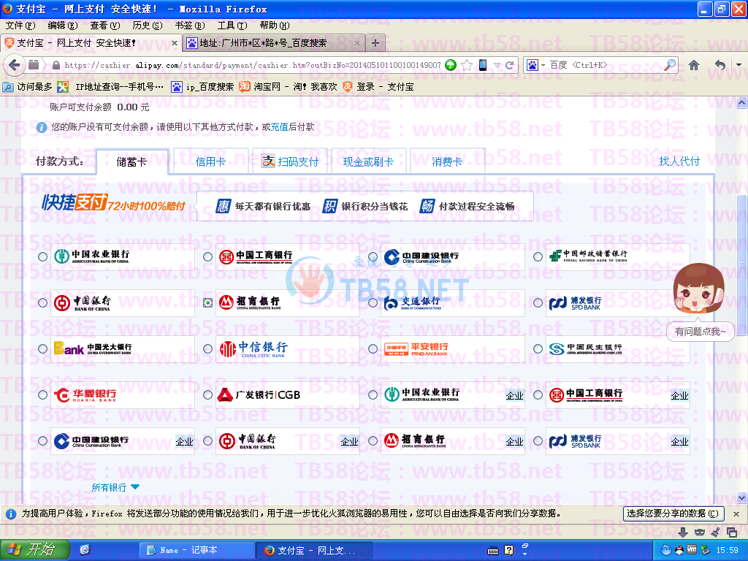Click the info icon in balance notice
Viewport: 748px width, 561px height.
(42, 127)
